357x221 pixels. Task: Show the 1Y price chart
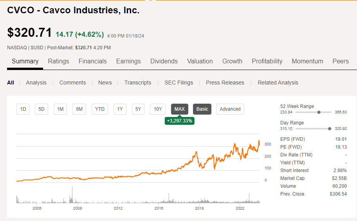(x=120, y=109)
